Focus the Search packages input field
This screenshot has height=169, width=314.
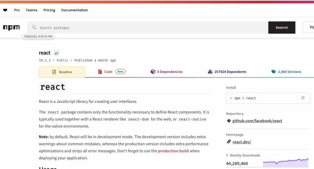click(x=147, y=28)
